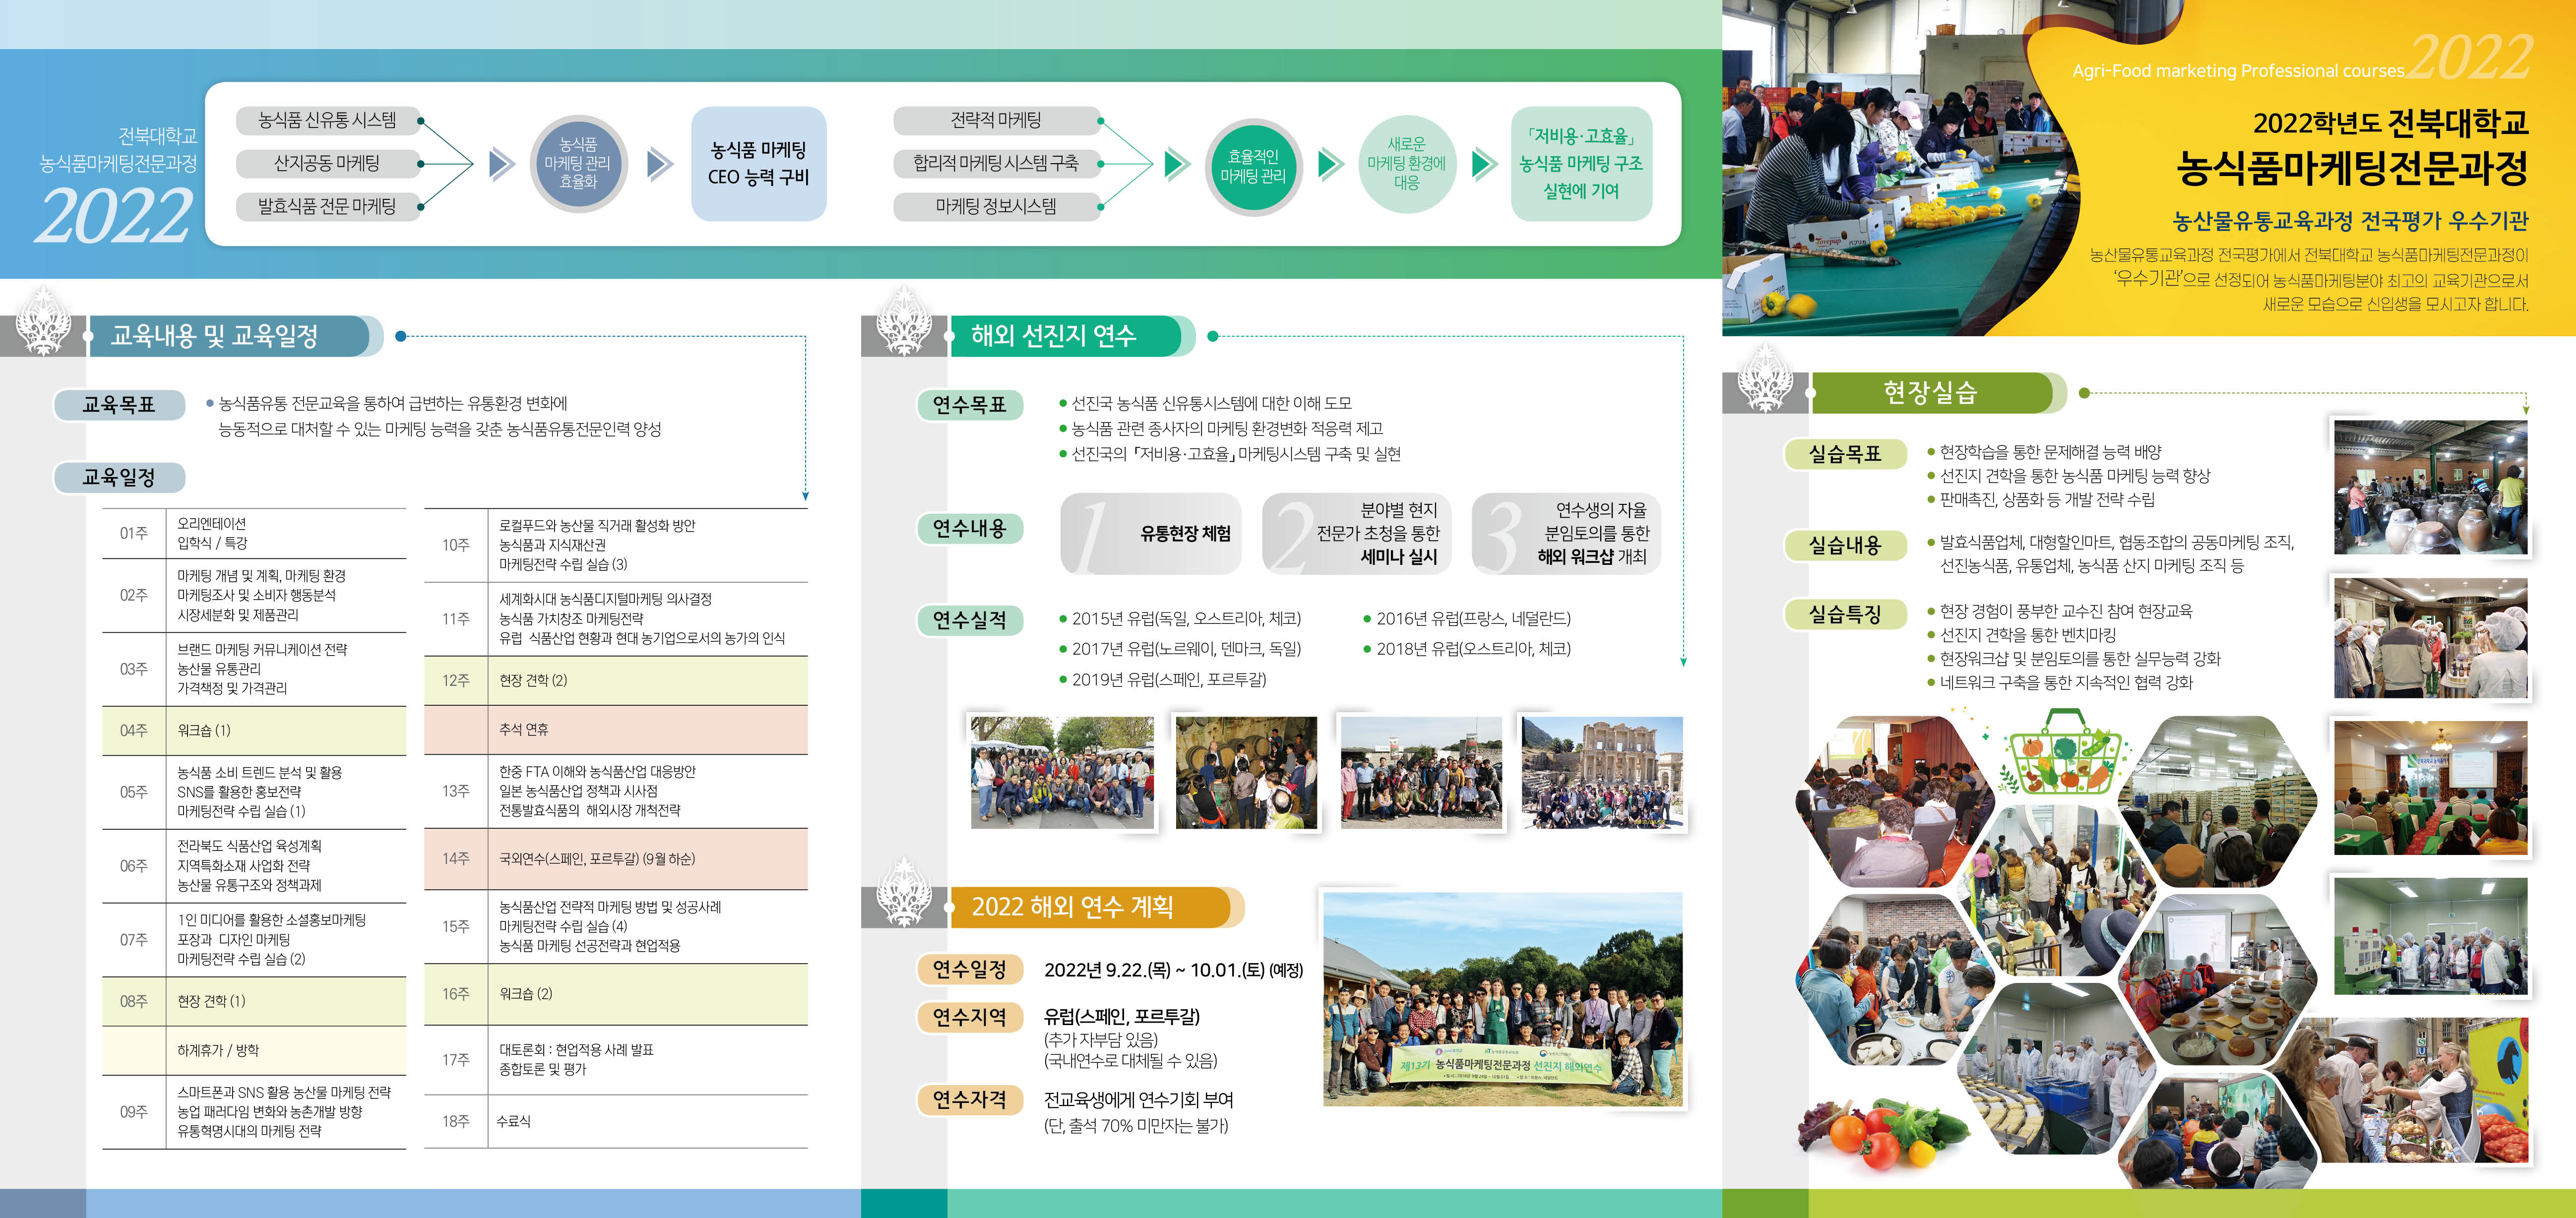Viewport: 2576px width, 1218px height.
Task: Open the wine cellar barrels group photo
Action: pos(1246,772)
